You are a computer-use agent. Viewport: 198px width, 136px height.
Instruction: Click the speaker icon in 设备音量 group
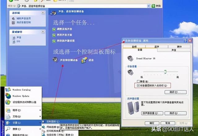pos(130,72)
